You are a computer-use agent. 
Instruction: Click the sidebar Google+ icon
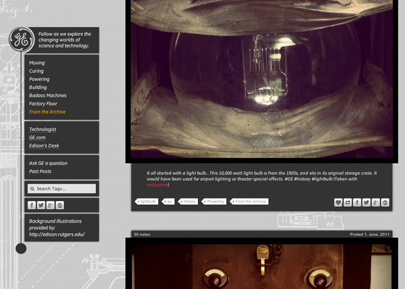(x=50, y=206)
